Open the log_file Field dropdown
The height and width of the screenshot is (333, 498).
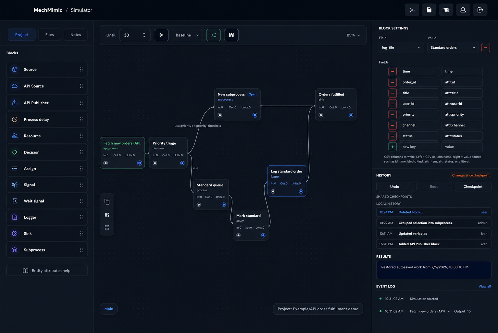pyautogui.click(x=401, y=47)
